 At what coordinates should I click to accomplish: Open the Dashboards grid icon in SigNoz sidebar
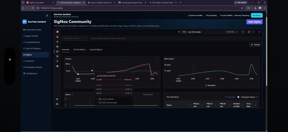[57, 47]
